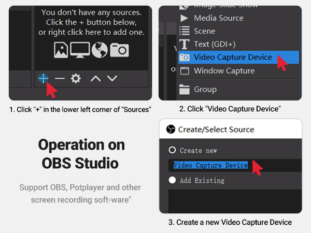Image resolution: width=311 pixels, height=233 pixels.
Task: Move source down with the down arrow
Action: click(112, 78)
